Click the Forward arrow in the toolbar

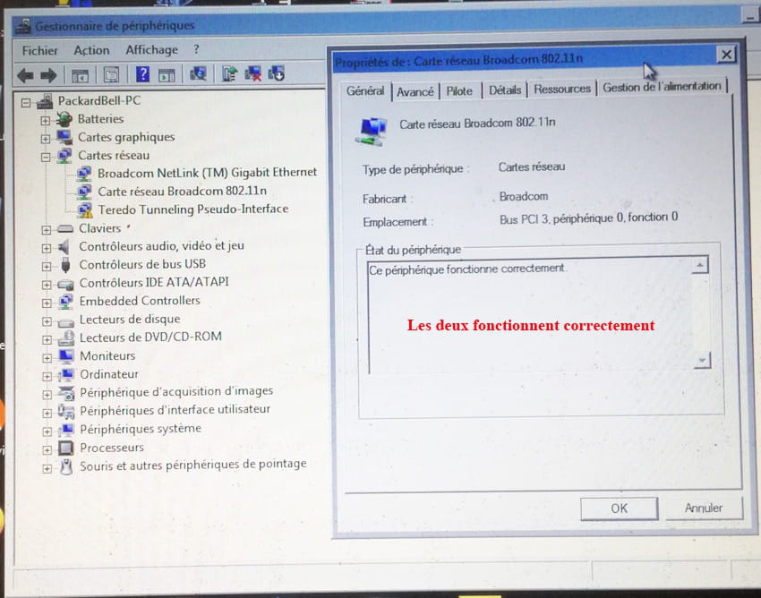click(47, 74)
